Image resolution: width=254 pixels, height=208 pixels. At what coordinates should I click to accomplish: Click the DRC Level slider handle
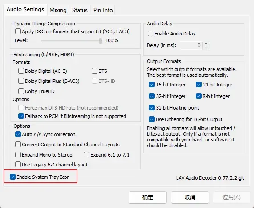(x=101, y=41)
